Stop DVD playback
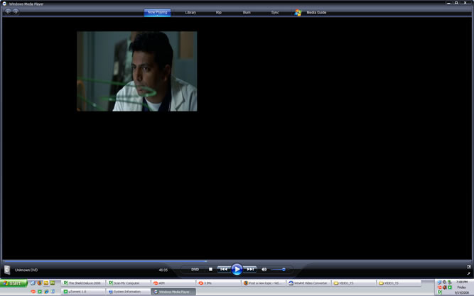474x296 pixels. [x=210, y=269]
